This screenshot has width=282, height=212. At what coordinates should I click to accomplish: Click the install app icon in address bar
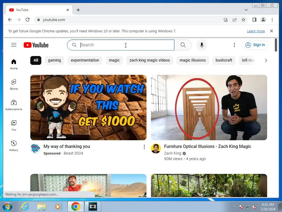[226, 20]
